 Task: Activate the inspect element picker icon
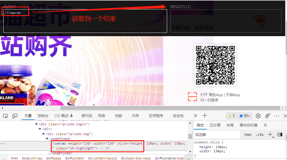coord(5,116)
